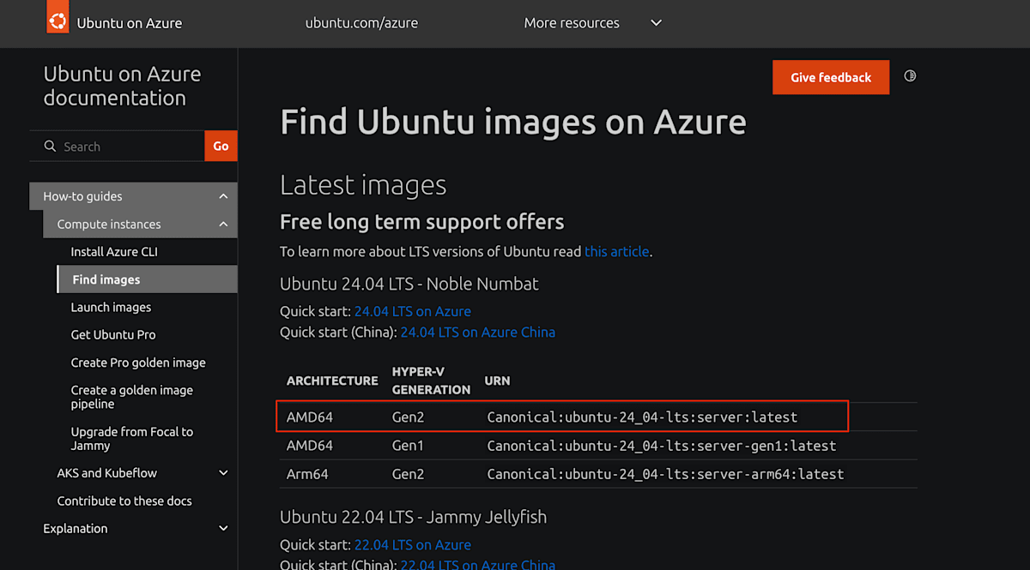The image size is (1030, 570).
Task: Open Create a golden image pipeline page
Action: 131,397
